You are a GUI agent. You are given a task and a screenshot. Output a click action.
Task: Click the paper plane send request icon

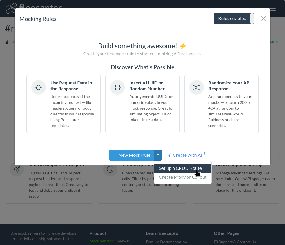click(x=17, y=169)
